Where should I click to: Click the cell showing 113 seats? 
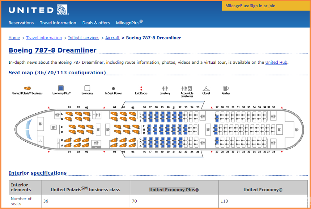tap(263, 201)
